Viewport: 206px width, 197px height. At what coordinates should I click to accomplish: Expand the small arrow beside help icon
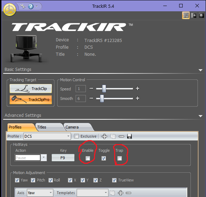[x=37, y=6]
